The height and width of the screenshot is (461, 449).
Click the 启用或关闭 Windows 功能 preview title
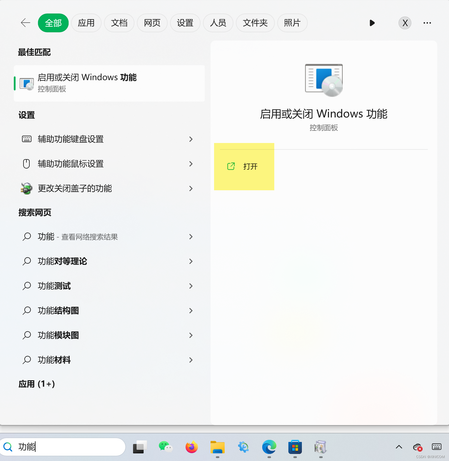click(x=324, y=114)
